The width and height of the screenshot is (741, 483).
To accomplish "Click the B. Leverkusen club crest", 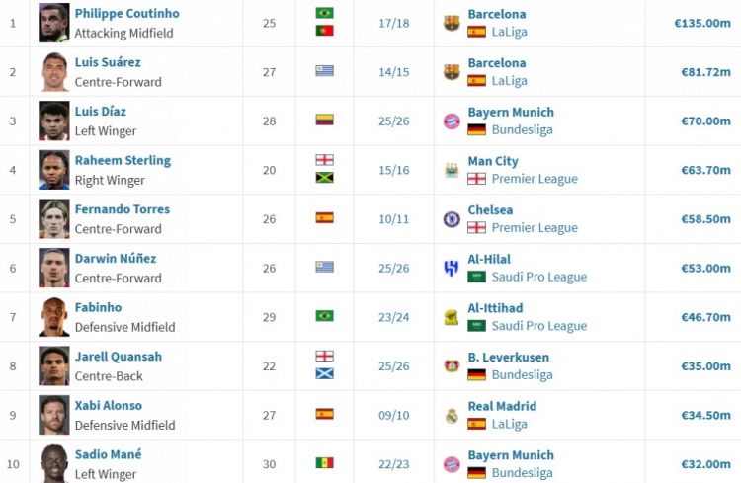I will point(452,365).
